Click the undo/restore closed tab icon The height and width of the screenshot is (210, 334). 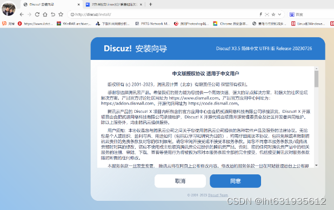click(x=53, y=15)
